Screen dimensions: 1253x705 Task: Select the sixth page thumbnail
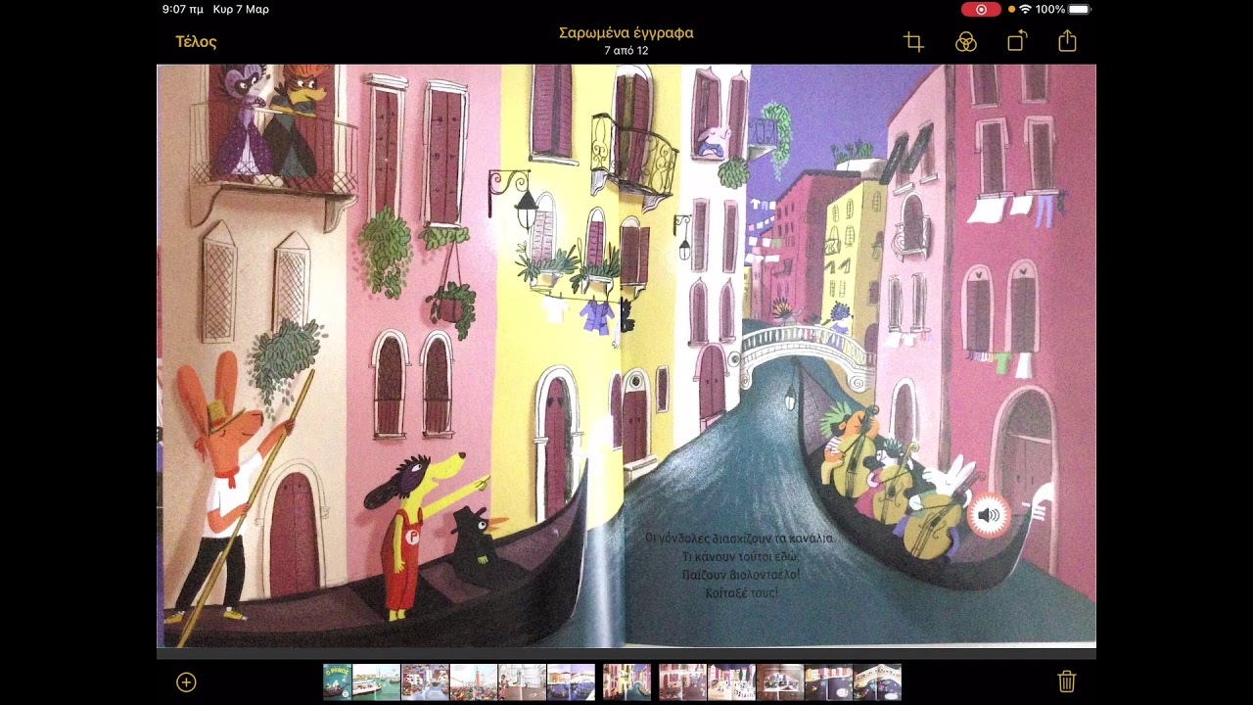click(571, 682)
